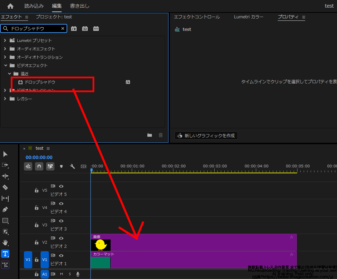337x279 pixels.
Task: Toggle lock on V2 track
Action: (37, 242)
